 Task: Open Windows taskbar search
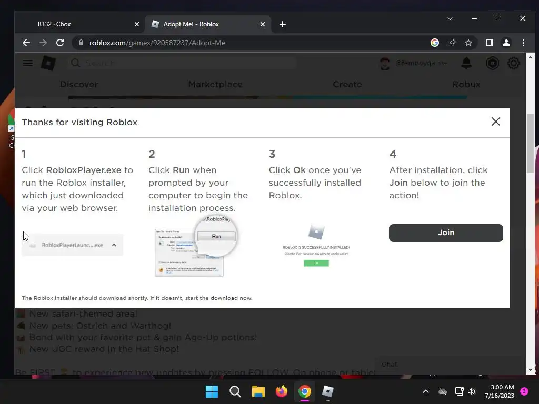click(x=235, y=391)
